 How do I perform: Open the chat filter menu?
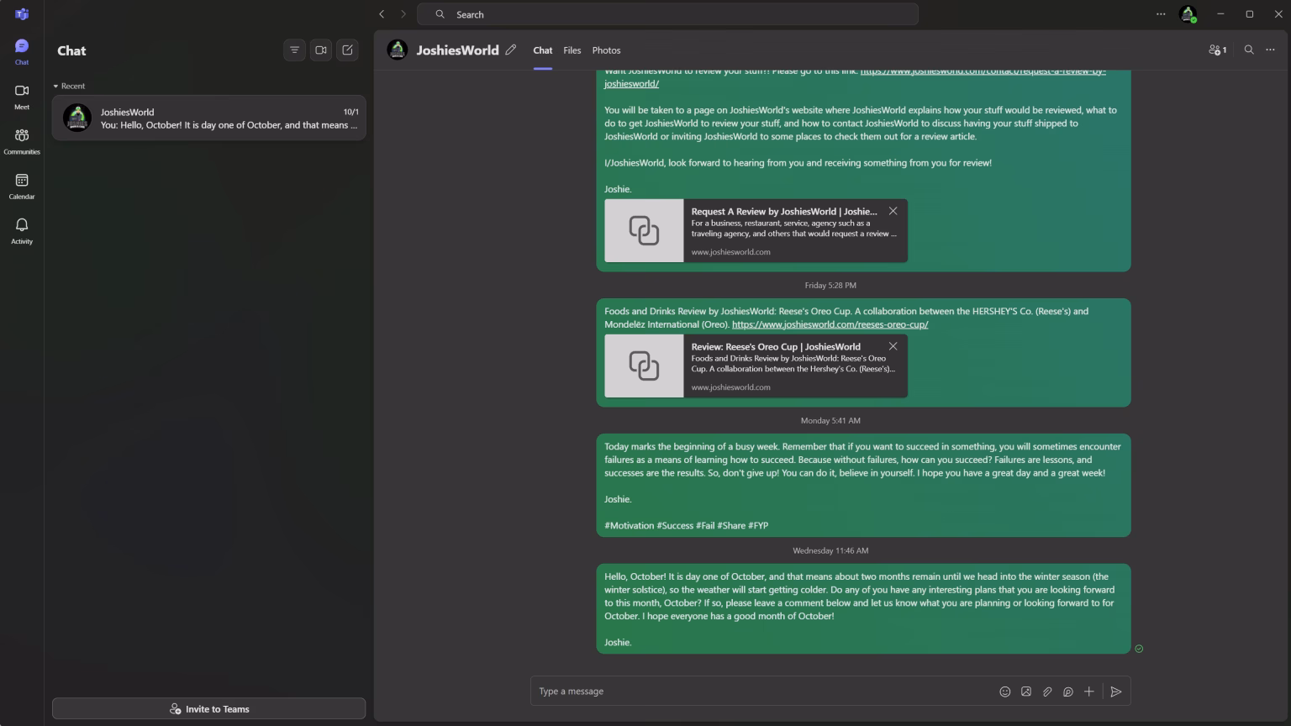294,50
